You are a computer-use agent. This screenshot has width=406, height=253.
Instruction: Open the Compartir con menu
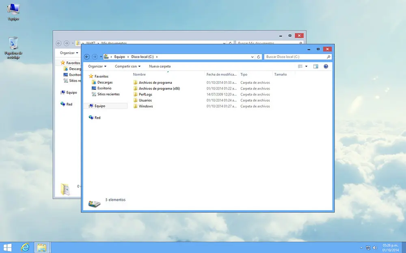click(x=127, y=66)
